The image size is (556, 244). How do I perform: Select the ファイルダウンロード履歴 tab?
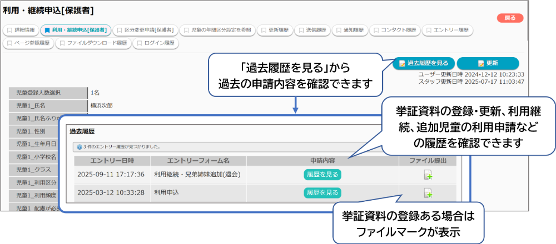(x=93, y=43)
